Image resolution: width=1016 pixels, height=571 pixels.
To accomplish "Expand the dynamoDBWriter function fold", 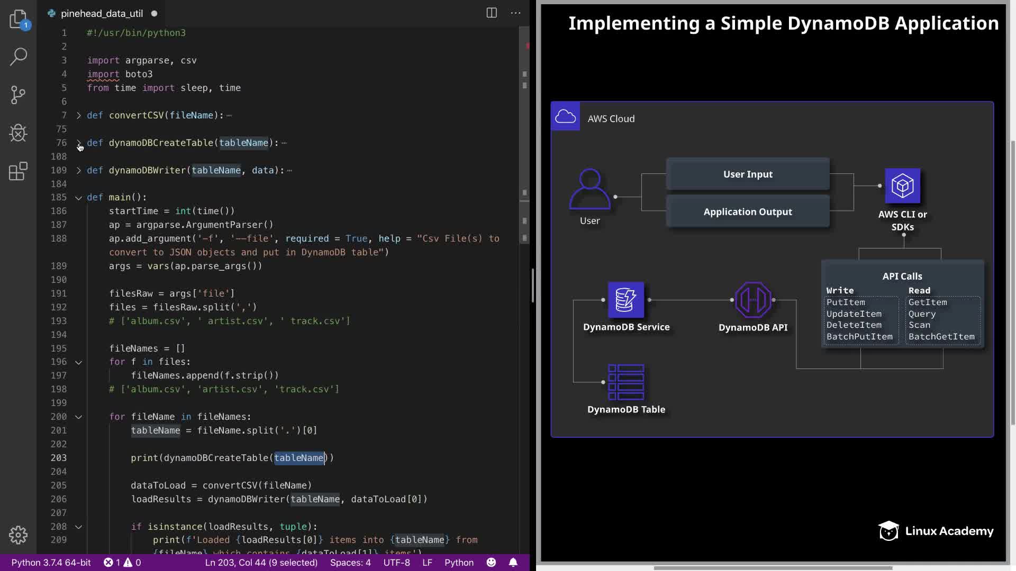I will click(x=78, y=170).
